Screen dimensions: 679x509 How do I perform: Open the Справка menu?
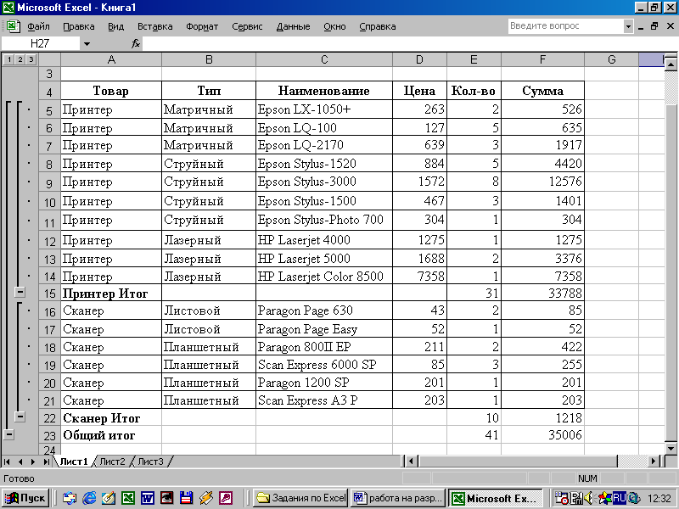[x=377, y=26]
